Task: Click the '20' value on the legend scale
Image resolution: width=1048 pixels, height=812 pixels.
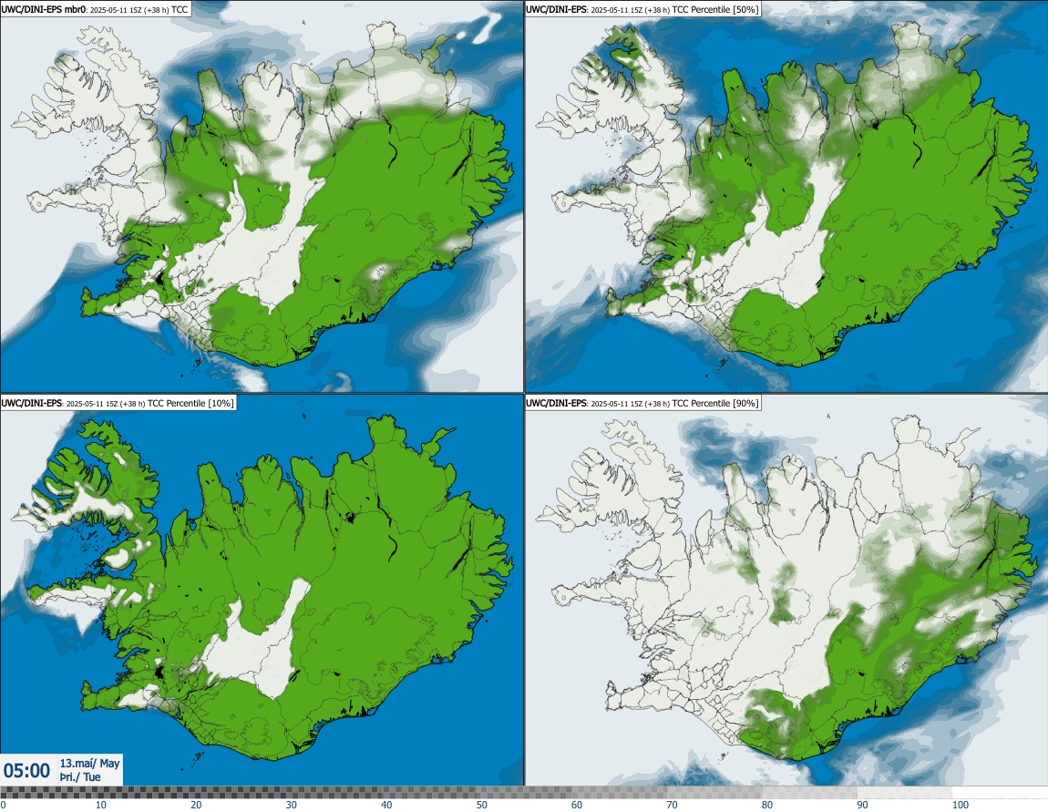Action: coord(196,805)
